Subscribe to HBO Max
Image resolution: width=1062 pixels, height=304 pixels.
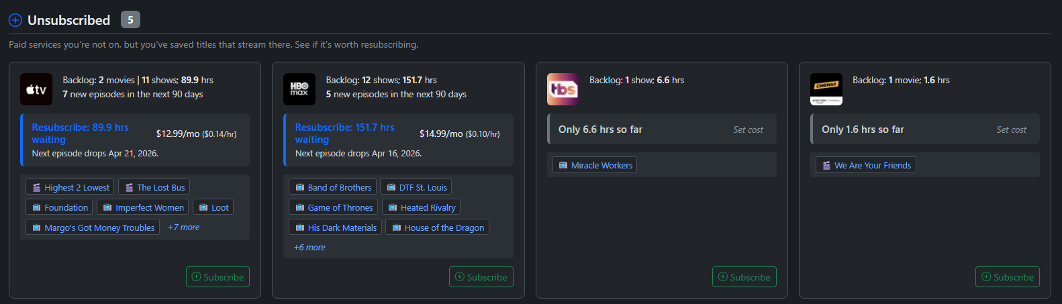click(481, 277)
